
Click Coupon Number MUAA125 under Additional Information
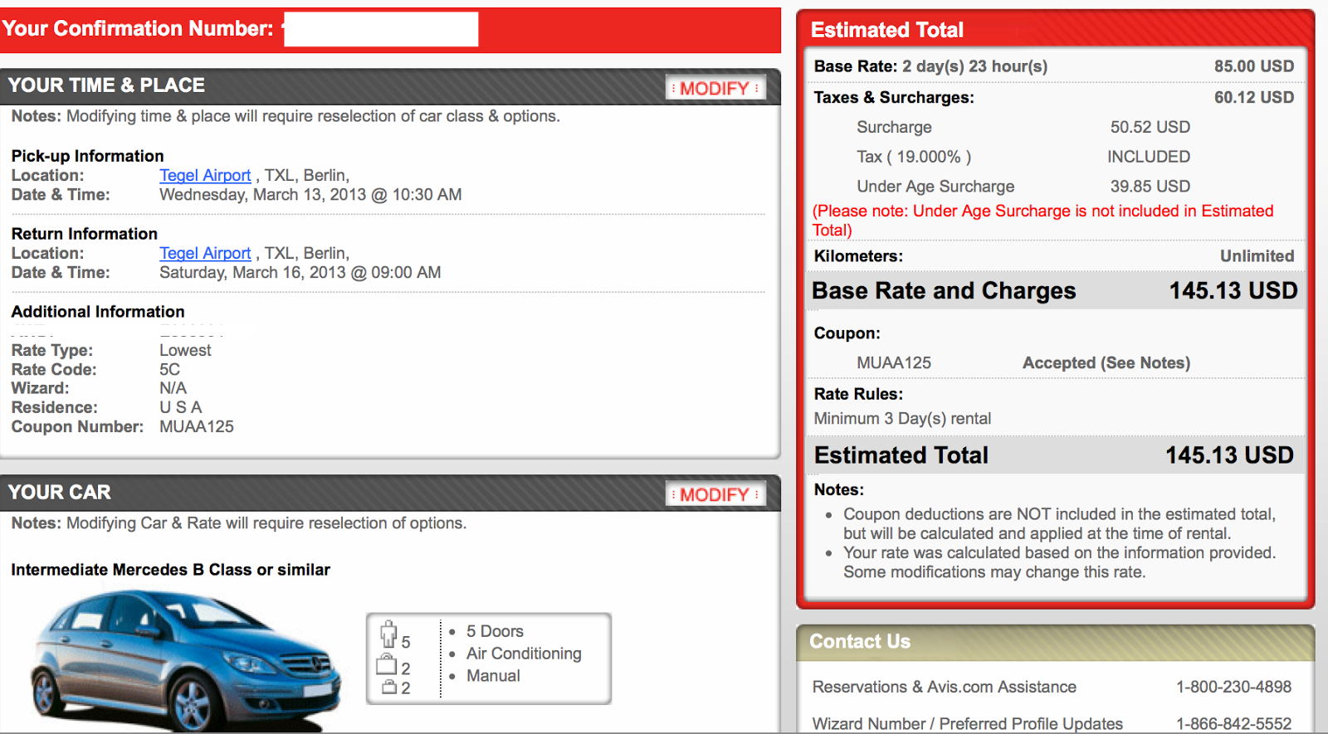point(197,427)
